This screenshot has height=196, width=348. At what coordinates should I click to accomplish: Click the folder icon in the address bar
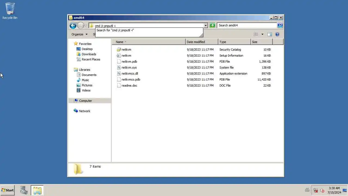click(x=92, y=26)
